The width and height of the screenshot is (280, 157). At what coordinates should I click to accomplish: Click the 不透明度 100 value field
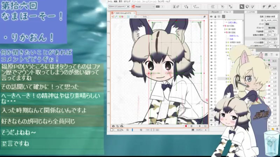pyautogui.click(x=268, y=31)
